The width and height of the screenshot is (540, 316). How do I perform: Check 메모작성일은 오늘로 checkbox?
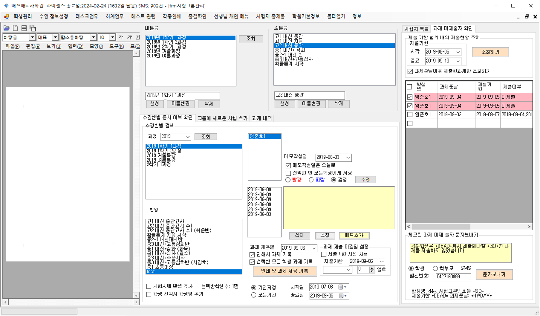(288, 165)
